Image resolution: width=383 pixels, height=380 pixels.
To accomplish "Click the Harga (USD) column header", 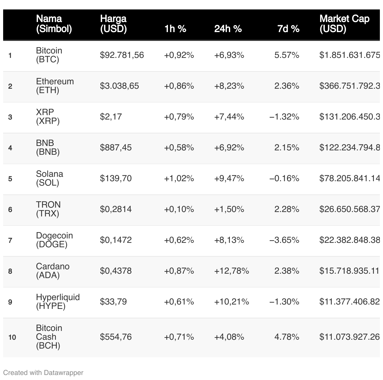I will coord(113,24).
